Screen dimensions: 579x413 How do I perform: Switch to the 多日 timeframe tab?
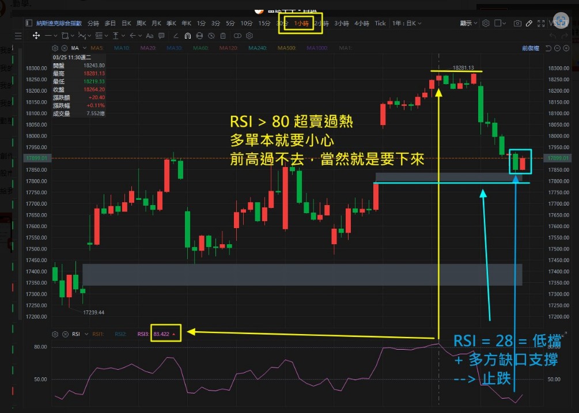(x=110, y=23)
